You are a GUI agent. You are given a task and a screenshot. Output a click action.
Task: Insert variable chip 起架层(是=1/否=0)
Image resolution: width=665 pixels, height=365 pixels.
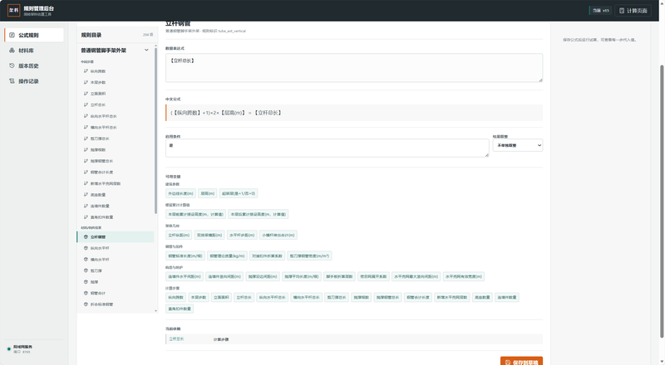pos(239,193)
